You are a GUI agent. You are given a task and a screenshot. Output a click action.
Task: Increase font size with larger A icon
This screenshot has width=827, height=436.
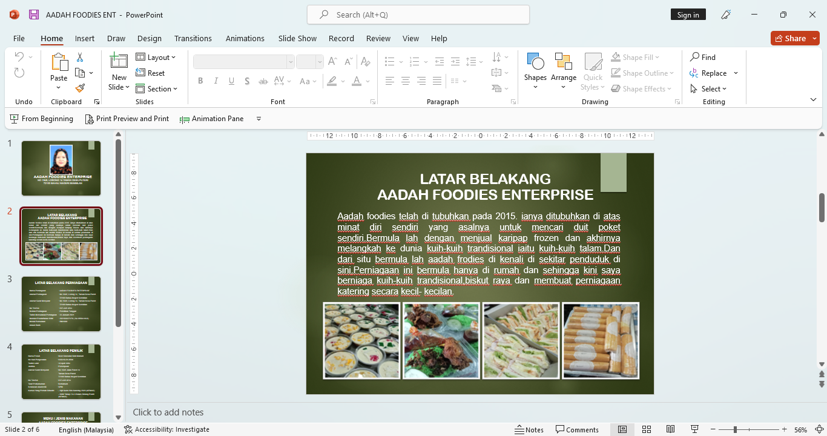(332, 62)
